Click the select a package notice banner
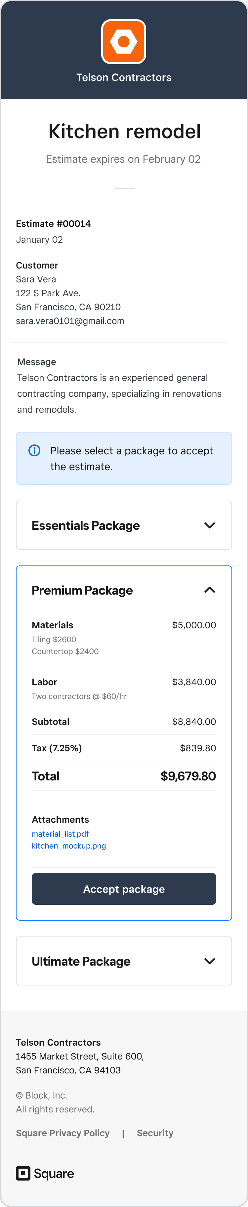 124,458
